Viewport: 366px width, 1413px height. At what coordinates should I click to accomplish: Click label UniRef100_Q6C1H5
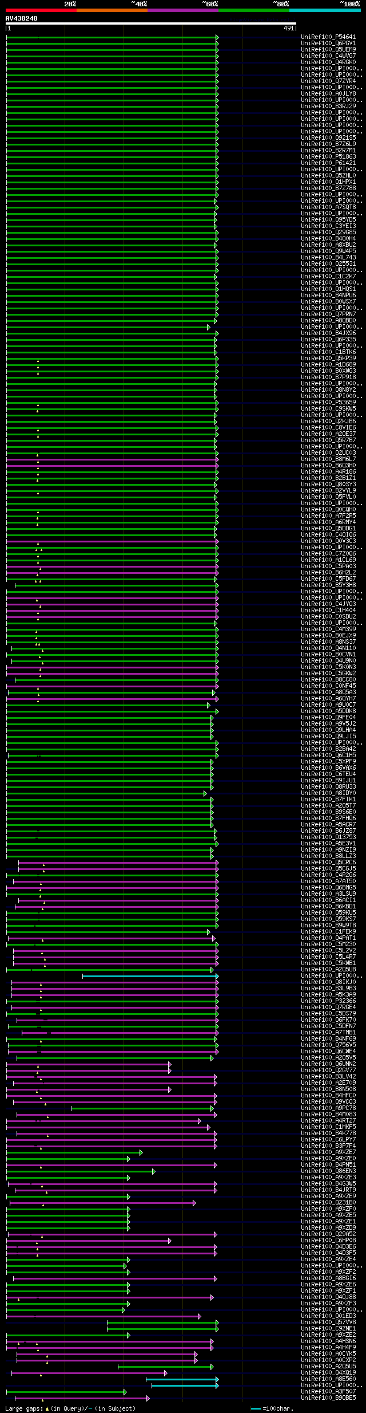tap(328, 755)
